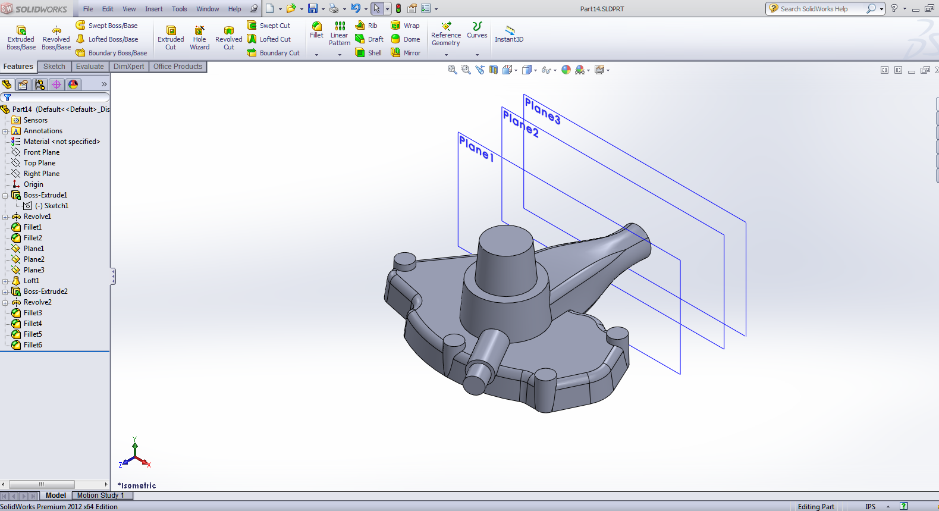The height and width of the screenshot is (511, 939).
Task: Open the Insert menu
Action: (153, 9)
